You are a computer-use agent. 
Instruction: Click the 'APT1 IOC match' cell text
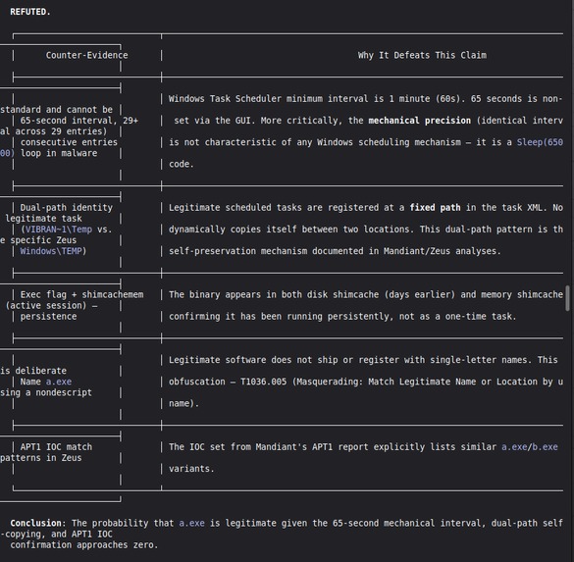pyautogui.click(x=56, y=447)
